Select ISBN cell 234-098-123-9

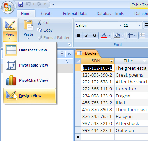98,96
